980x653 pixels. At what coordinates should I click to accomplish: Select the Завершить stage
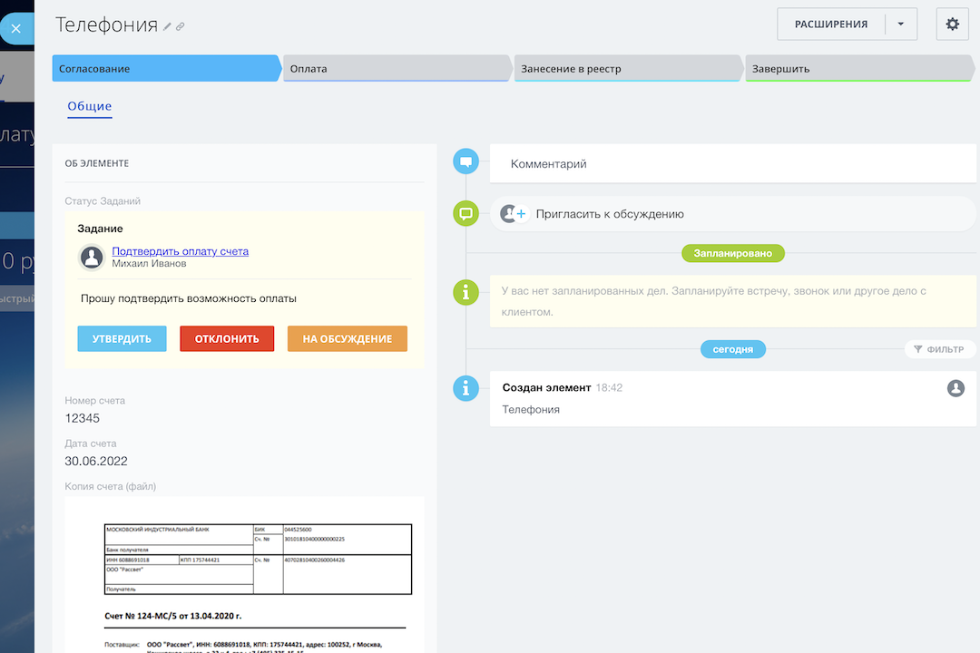[857, 69]
